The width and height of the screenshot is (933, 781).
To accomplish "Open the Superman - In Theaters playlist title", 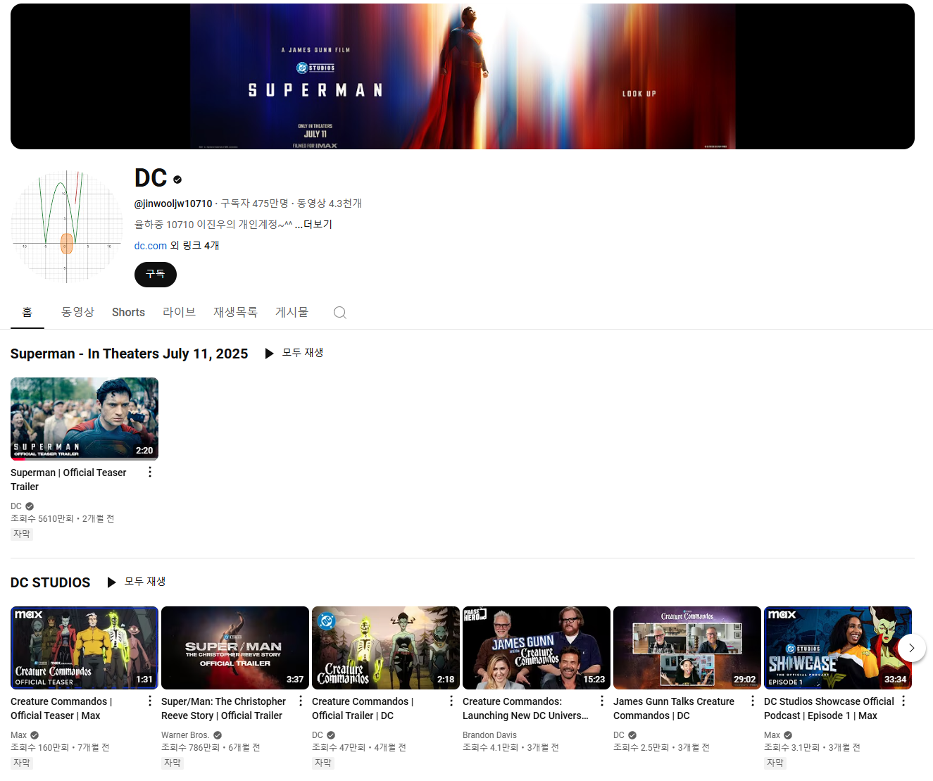I will (129, 354).
